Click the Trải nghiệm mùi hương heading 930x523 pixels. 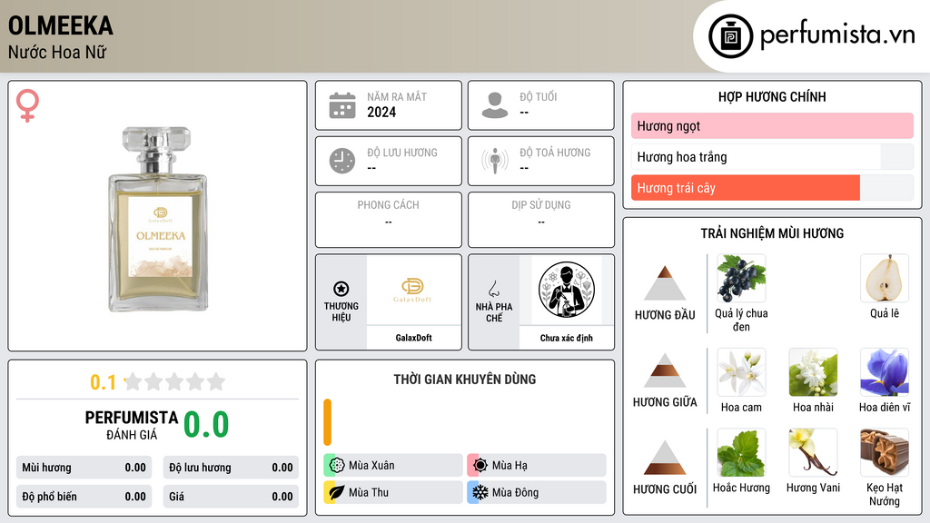point(772,233)
